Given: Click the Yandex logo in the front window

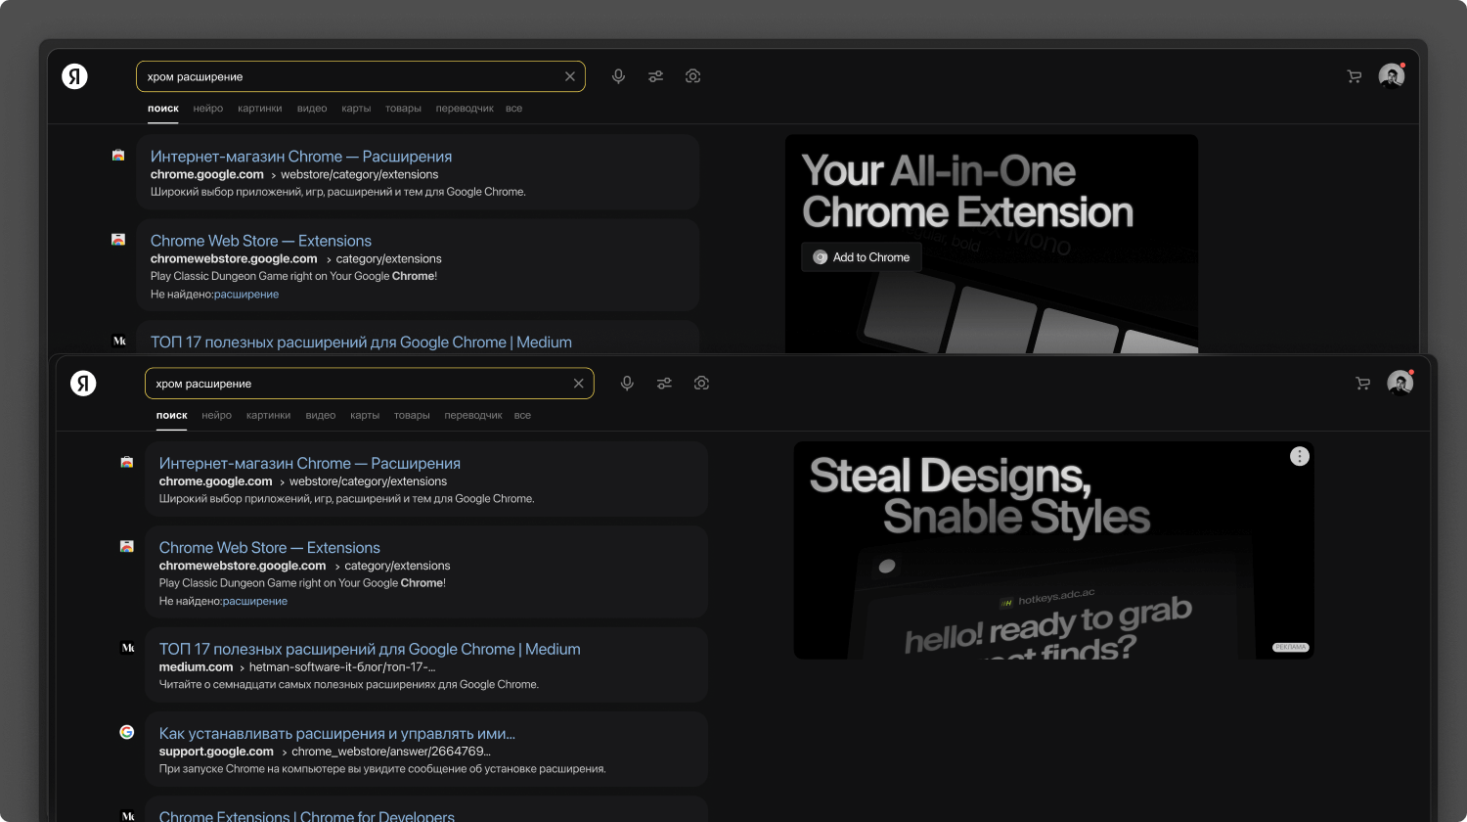Looking at the screenshot, I should (83, 384).
